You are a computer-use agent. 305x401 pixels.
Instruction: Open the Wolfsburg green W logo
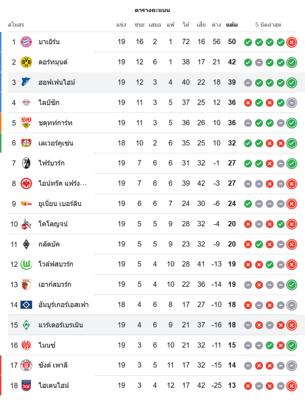26,264
